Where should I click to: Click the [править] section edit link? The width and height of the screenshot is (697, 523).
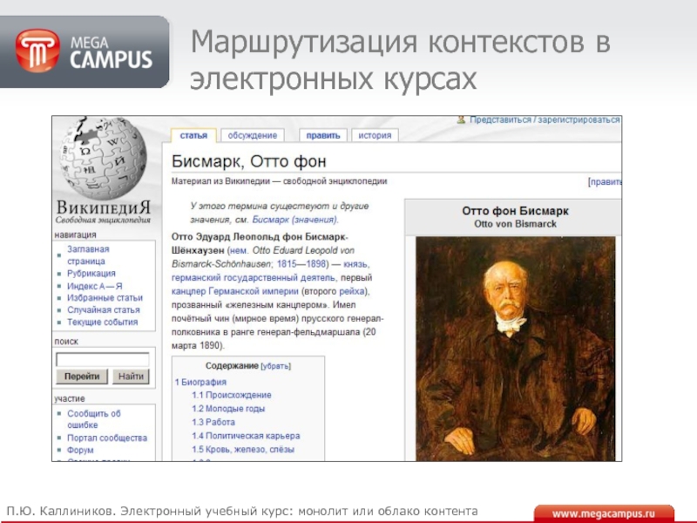click(605, 182)
